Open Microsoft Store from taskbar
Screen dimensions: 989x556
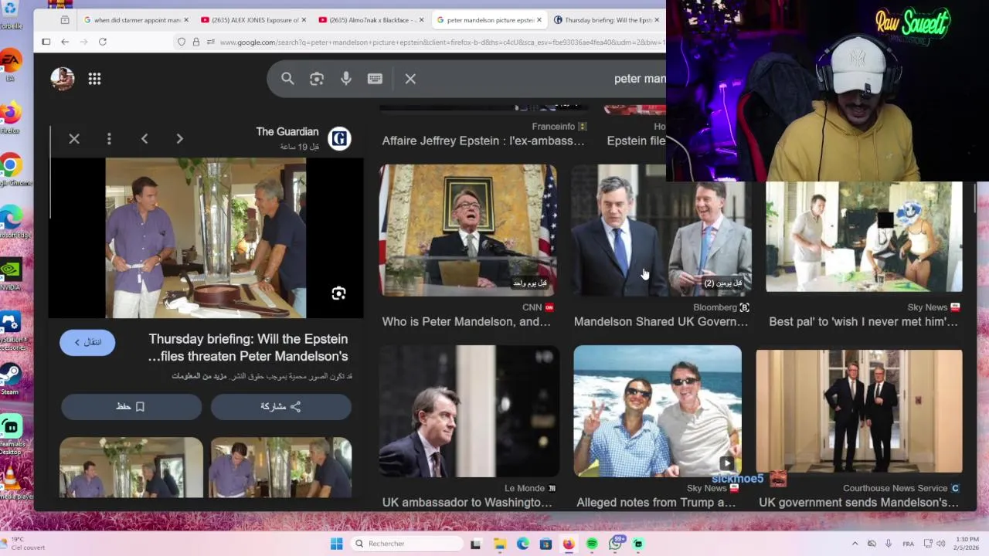click(x=545, y=544)
